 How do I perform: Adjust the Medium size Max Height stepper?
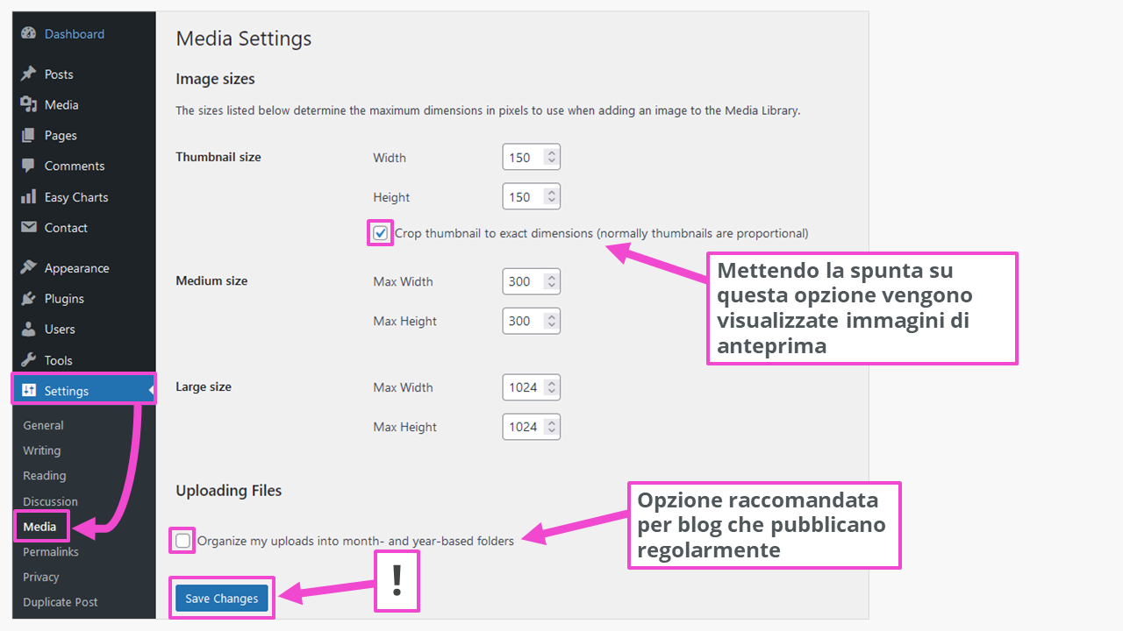coord(551,321)
